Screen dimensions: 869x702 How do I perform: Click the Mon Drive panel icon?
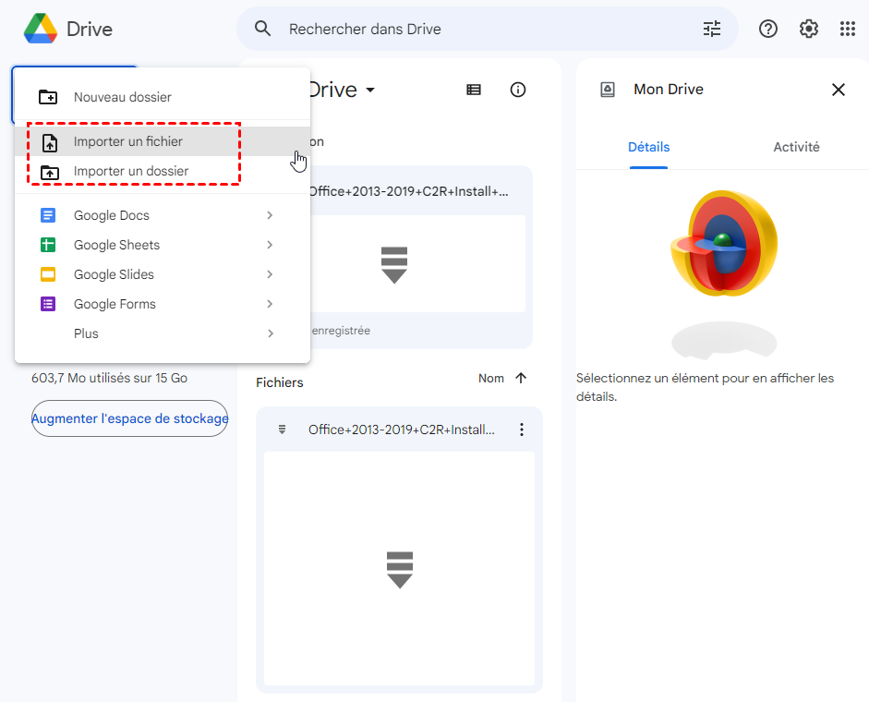[x=608, y=90]
